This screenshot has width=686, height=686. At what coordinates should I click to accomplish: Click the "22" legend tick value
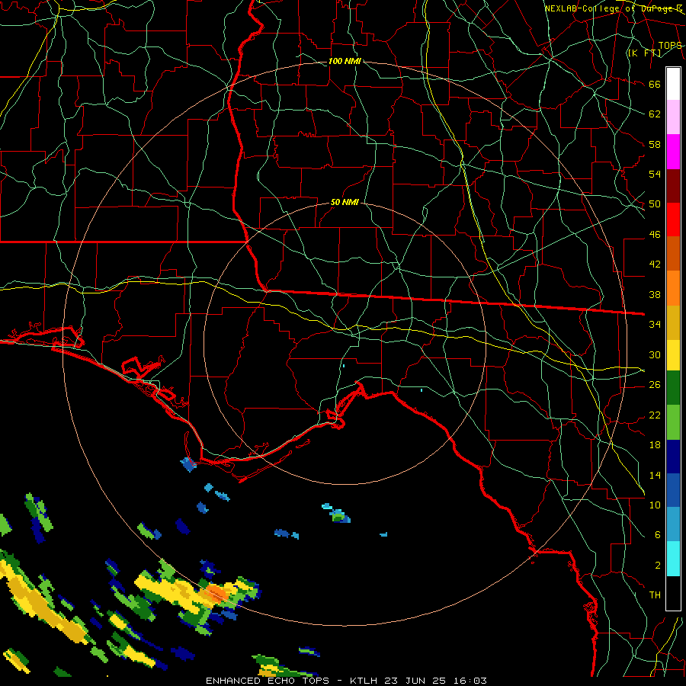(655, 415)
